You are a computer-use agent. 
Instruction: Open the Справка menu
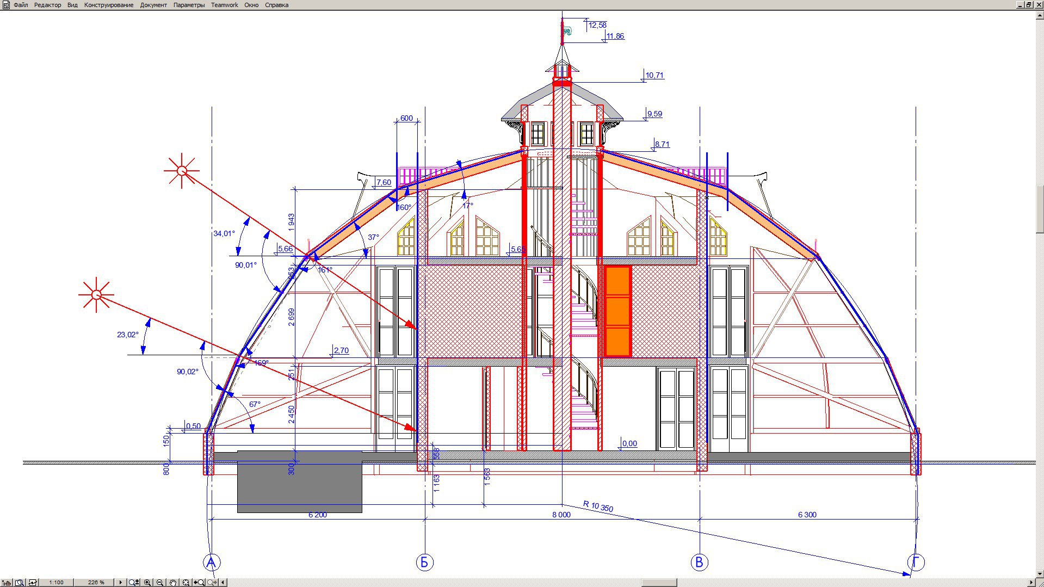tap(276, 5)
